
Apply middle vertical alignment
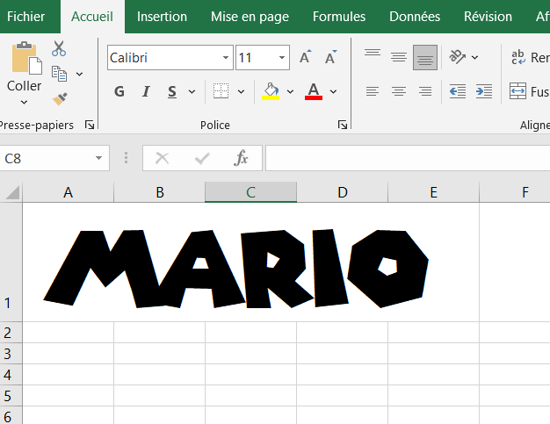[x=399, y=57]
